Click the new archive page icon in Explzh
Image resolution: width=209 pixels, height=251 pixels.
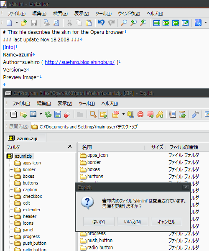[14, 114]
